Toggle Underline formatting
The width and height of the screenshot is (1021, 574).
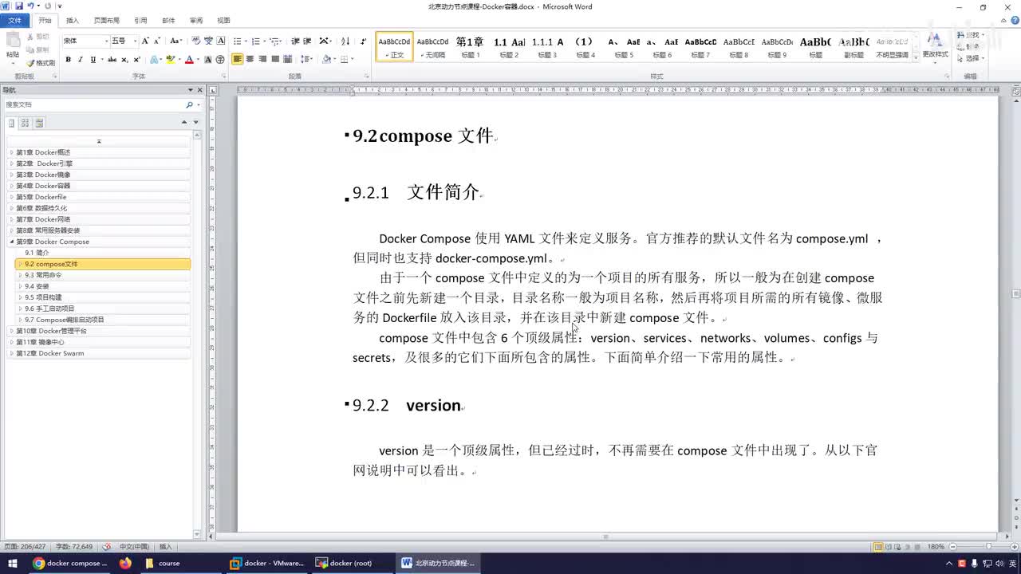[x=93, y=60]
